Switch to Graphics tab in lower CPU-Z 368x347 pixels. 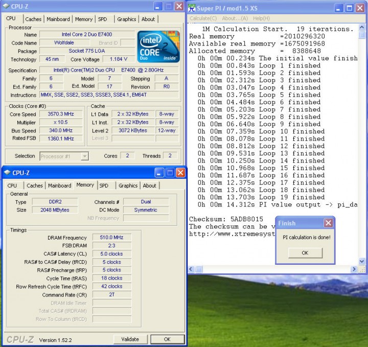128,186
